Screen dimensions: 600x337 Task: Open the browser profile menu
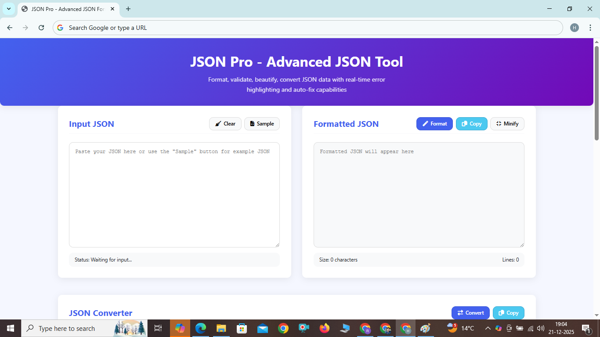pyautogui.click(x=575, y=27)
